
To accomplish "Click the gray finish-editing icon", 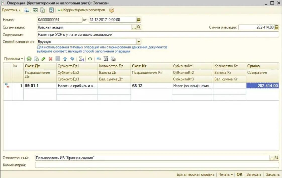I will point(58,59).
